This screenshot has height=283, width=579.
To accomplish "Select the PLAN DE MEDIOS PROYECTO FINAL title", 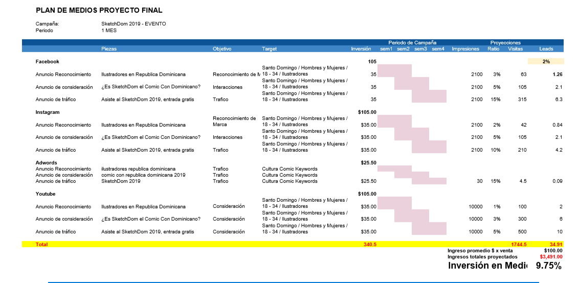I will (x=99, y=10).
